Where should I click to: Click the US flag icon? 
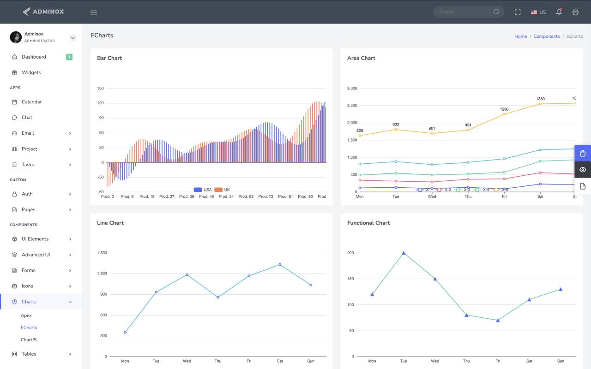point(534,12)
